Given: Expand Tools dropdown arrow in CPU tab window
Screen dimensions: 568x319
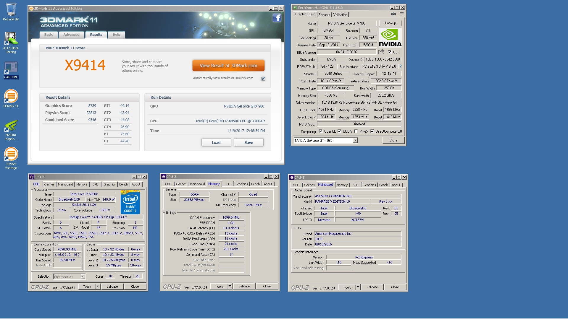Looking at the screenshot, I should point(98,287).
